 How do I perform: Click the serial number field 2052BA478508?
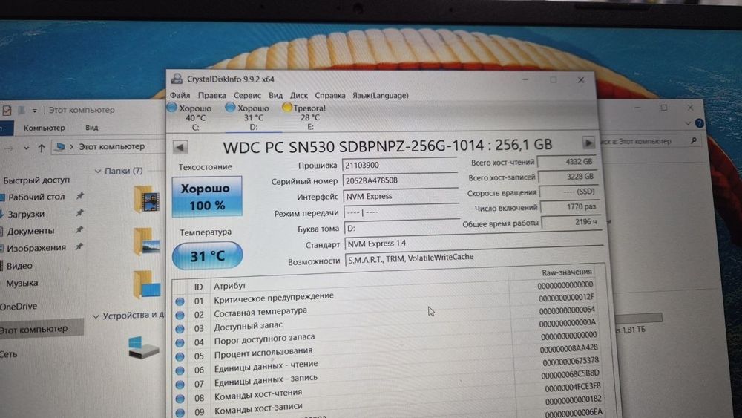[x=400, y=180]
